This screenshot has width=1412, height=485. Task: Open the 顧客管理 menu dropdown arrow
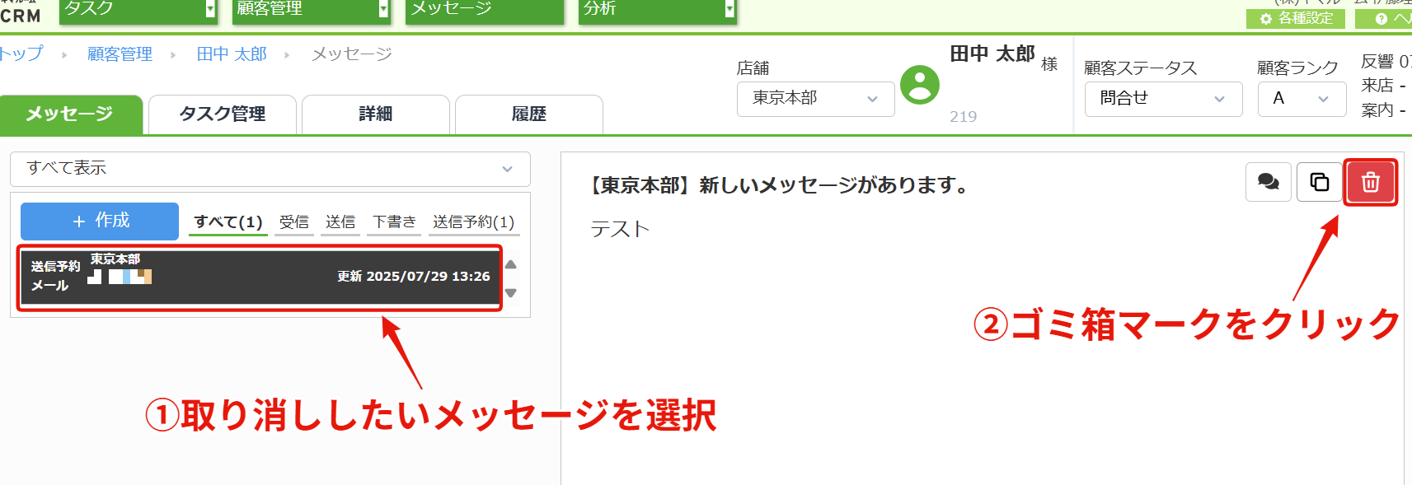click(383, 10)
